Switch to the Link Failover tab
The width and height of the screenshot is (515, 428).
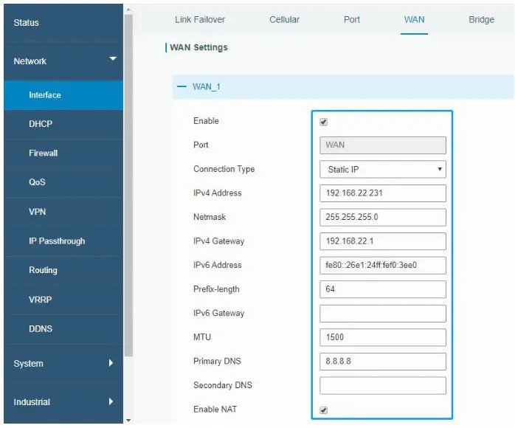200,20
